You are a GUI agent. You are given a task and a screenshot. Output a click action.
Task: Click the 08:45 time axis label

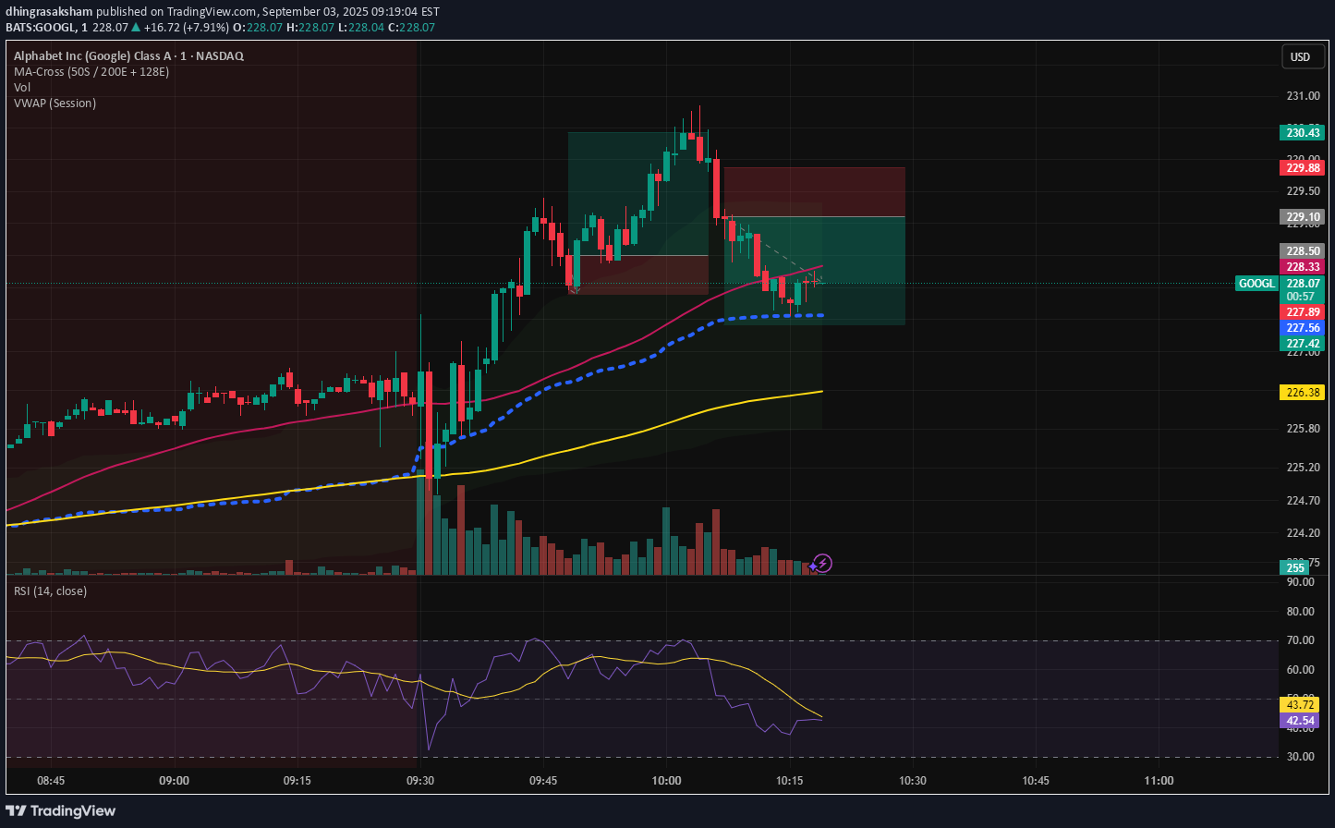pos(51,781)
